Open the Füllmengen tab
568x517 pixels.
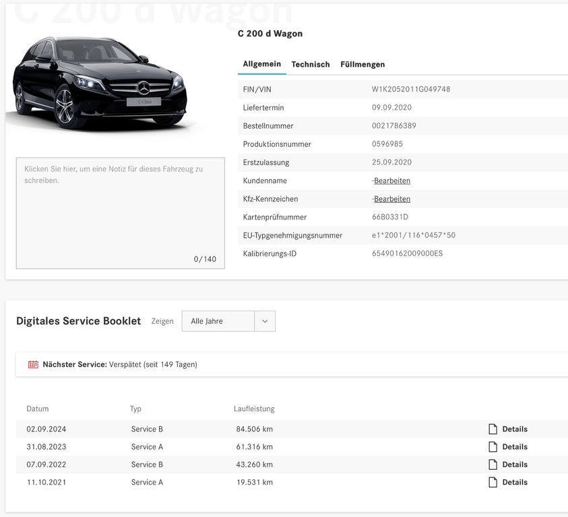point(362,65)
